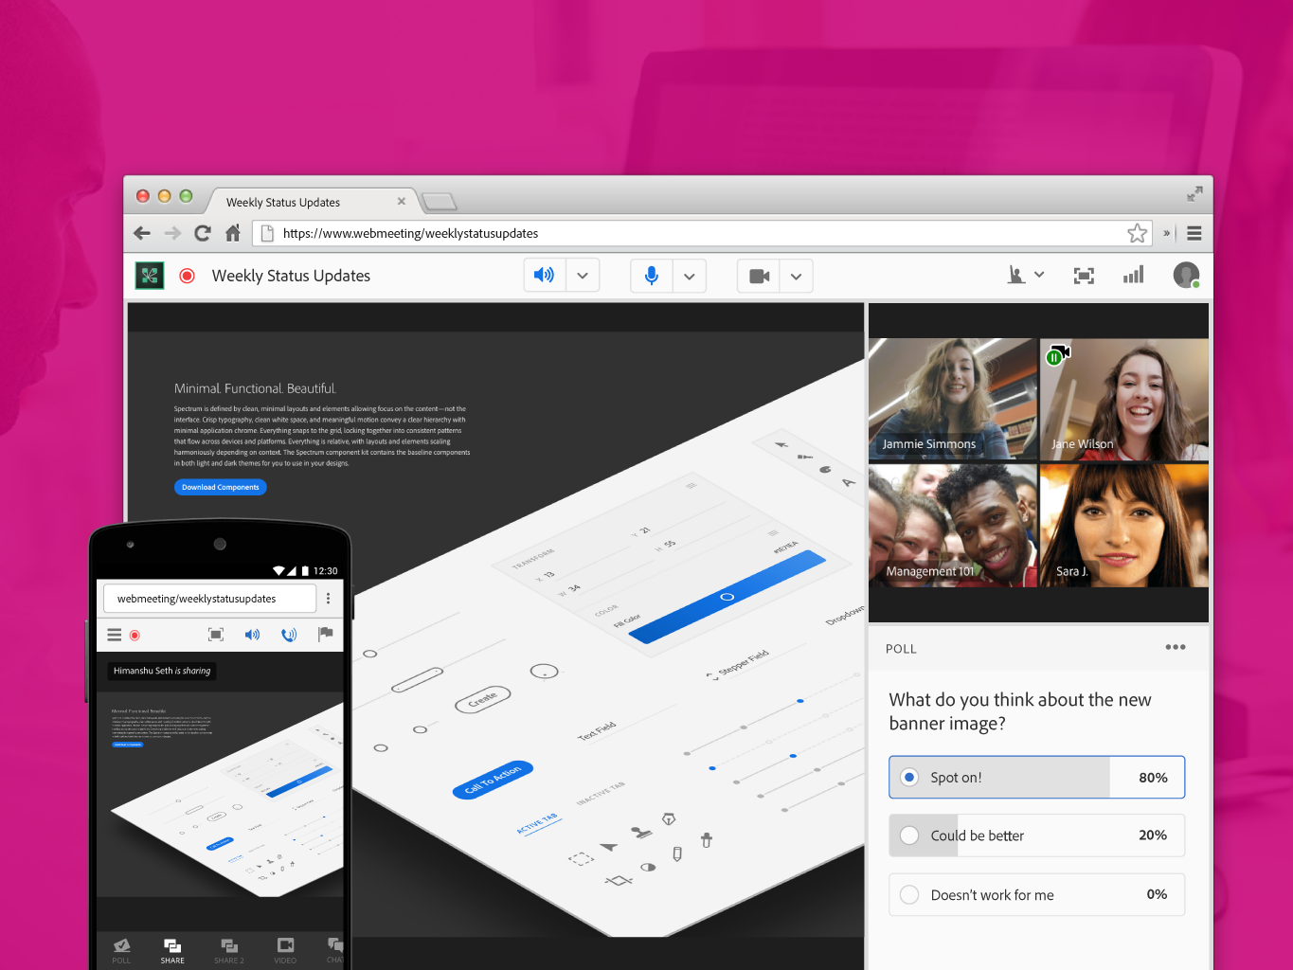Click the Download Components button
The width and height of the screenshot is (1293, 970).
point(221,487)
